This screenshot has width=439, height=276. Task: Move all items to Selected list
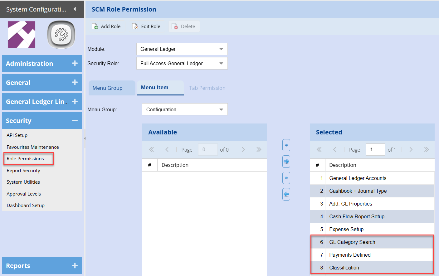pyautogui.click(x=286, y=162)
